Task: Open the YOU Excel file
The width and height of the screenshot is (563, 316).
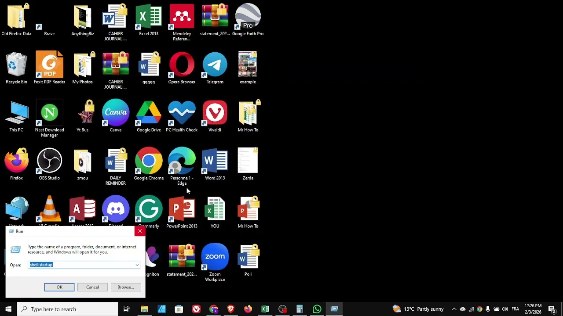Action: pos(215,213)
